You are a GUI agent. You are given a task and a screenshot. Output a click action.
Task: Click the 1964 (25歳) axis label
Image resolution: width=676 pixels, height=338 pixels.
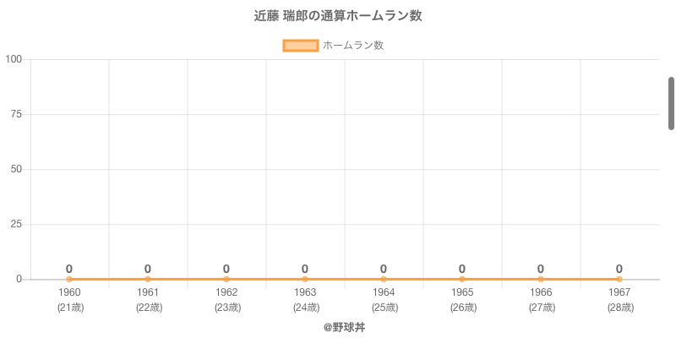point(384,300)
